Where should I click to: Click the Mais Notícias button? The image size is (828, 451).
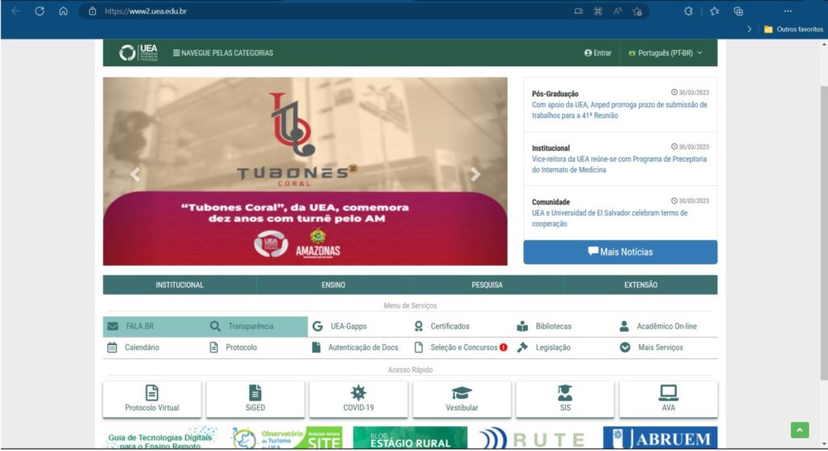[620, 252]
